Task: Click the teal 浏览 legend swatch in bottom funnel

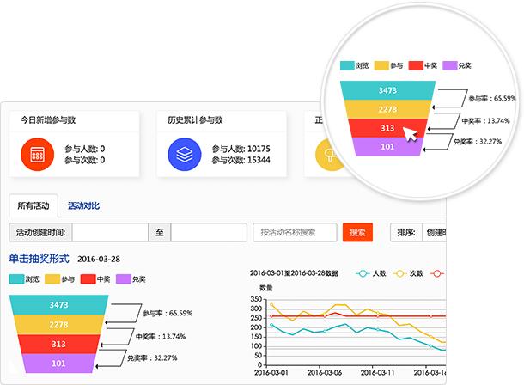Action: tap(16, 279)
